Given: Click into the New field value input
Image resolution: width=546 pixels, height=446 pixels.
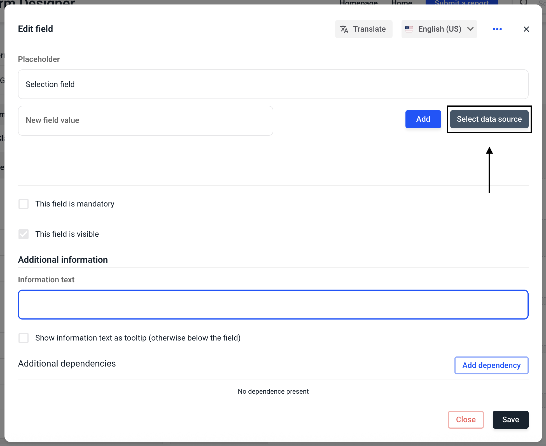Looking at the screenshot, I should (145, 121).
